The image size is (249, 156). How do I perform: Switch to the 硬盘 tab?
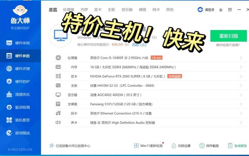pos(143,10)
